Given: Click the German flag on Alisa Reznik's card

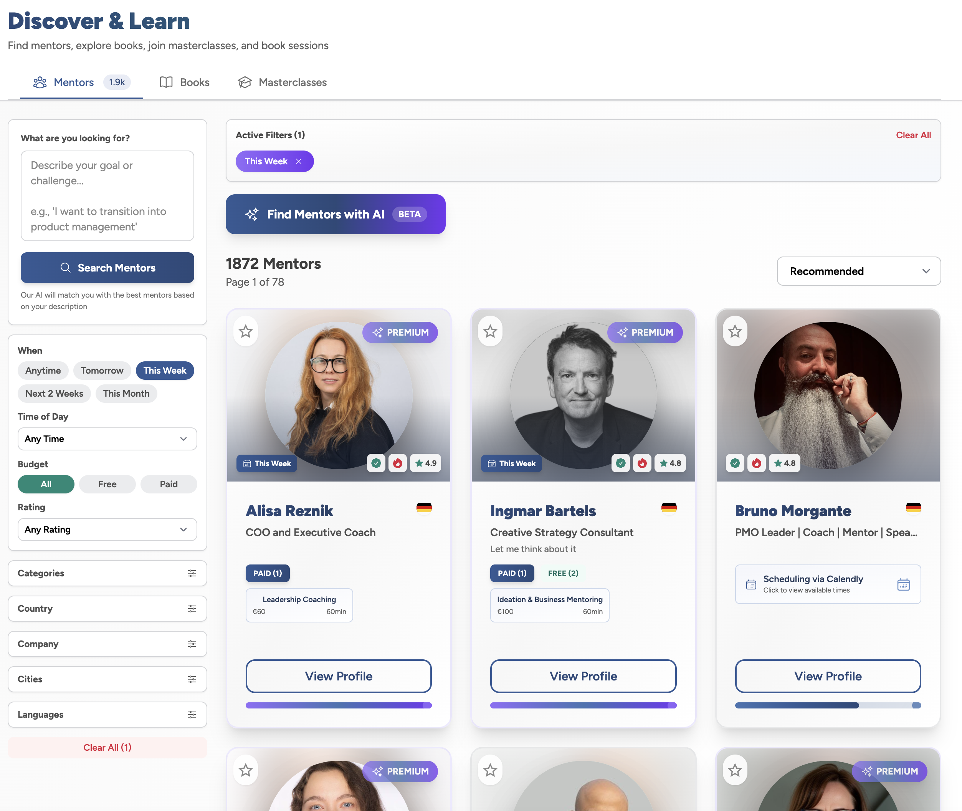Looking at the screenshot, I should coord(424,508).
